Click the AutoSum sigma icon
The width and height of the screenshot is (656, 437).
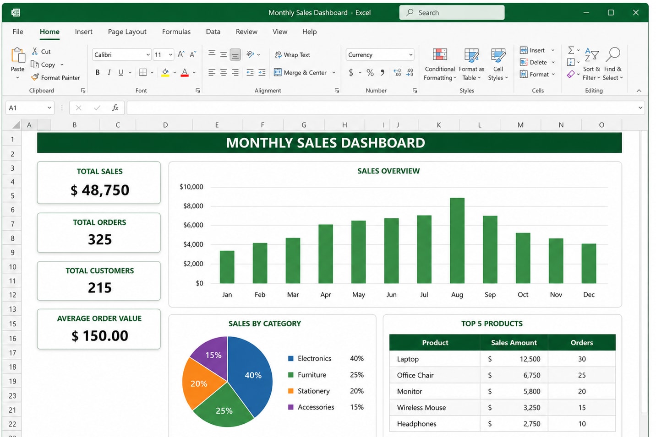[x=571, y=50]
